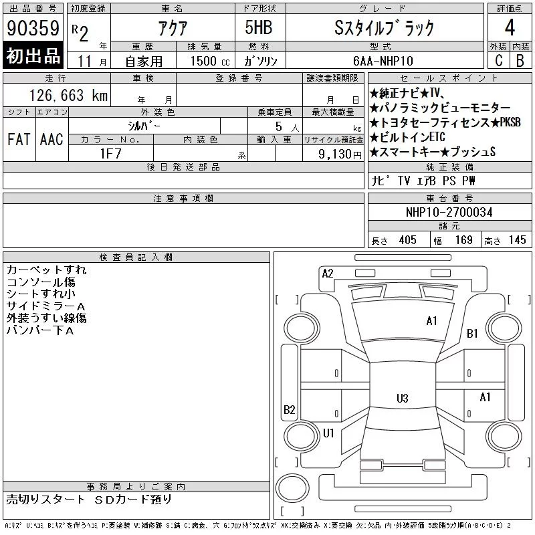
Task: Select the 5HB door shape cell
Action: pos(253,28)
